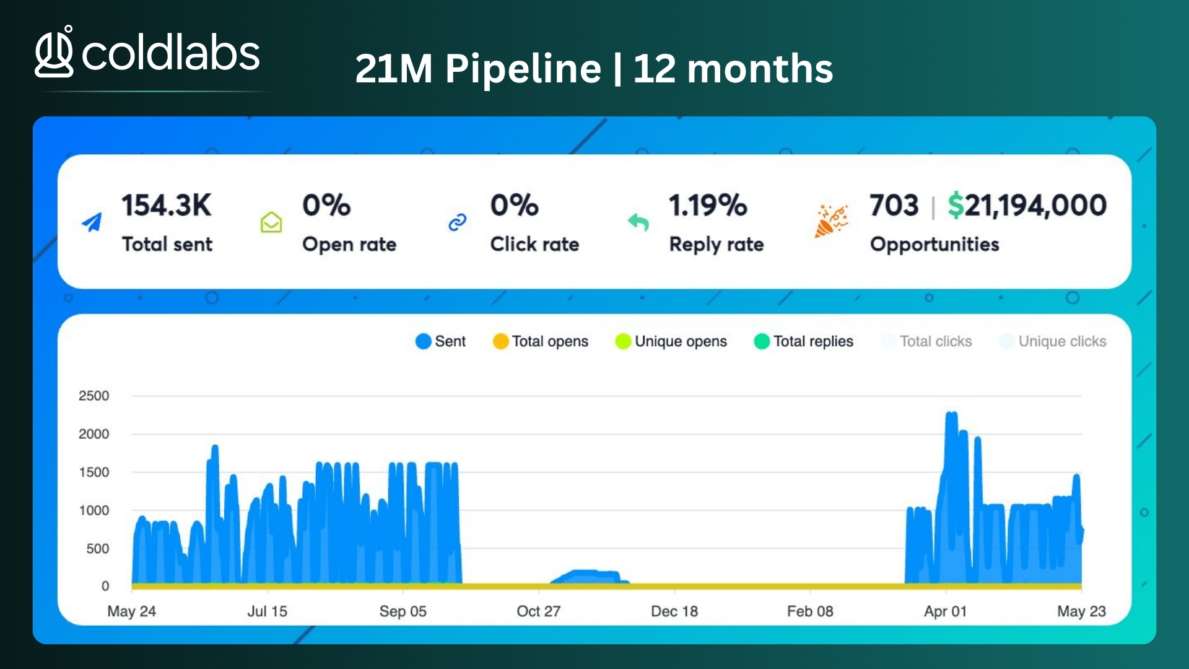Toggle the Unique opens legend item

click(671, 341)
